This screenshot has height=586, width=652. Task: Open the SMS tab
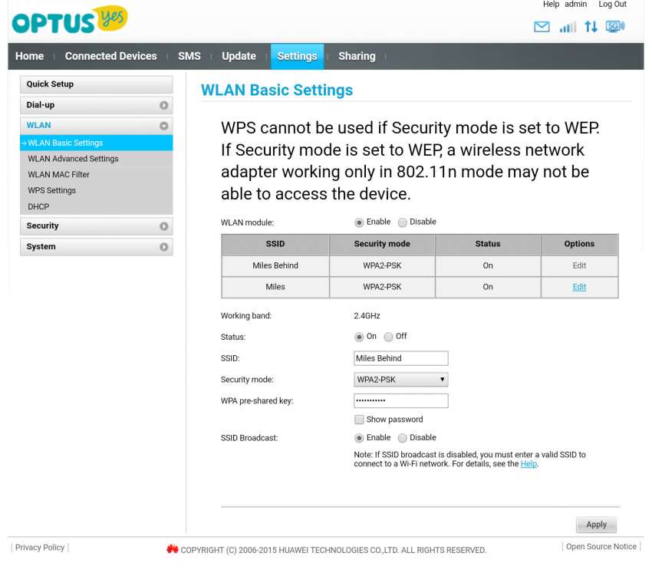pos(189,56)
